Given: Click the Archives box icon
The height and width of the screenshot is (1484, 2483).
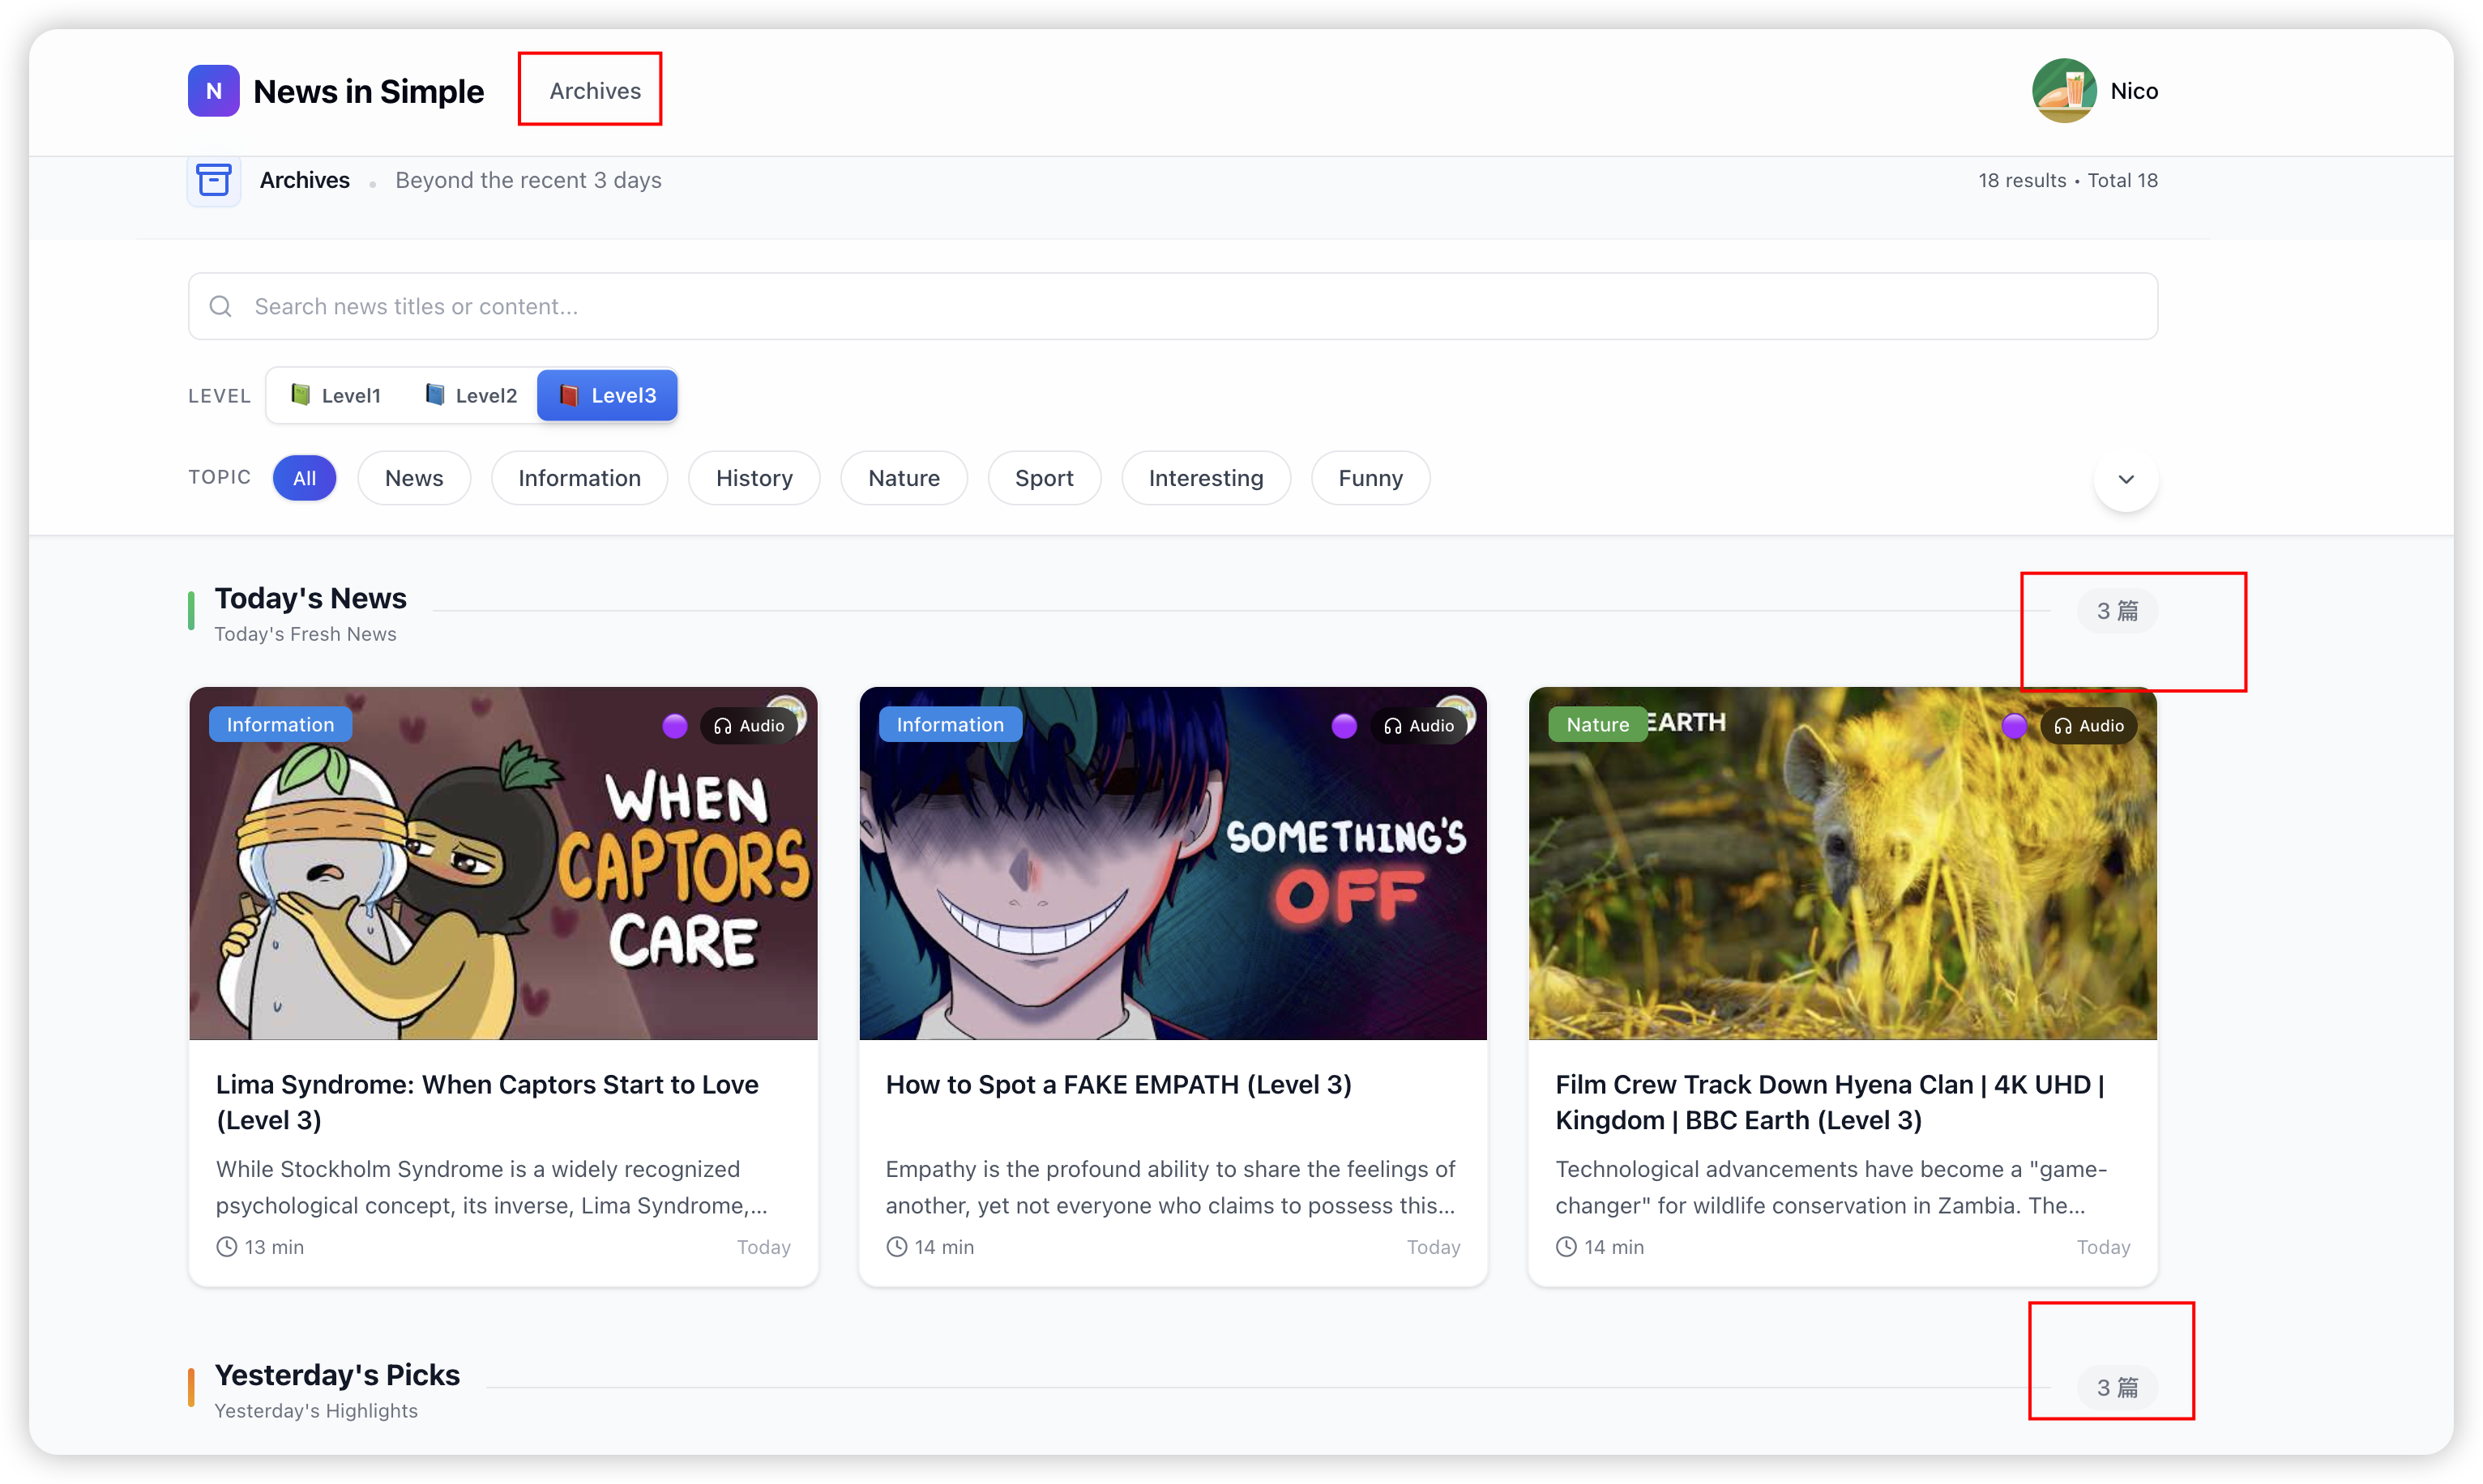Looking at the screenshot, I should click(213, 180).
